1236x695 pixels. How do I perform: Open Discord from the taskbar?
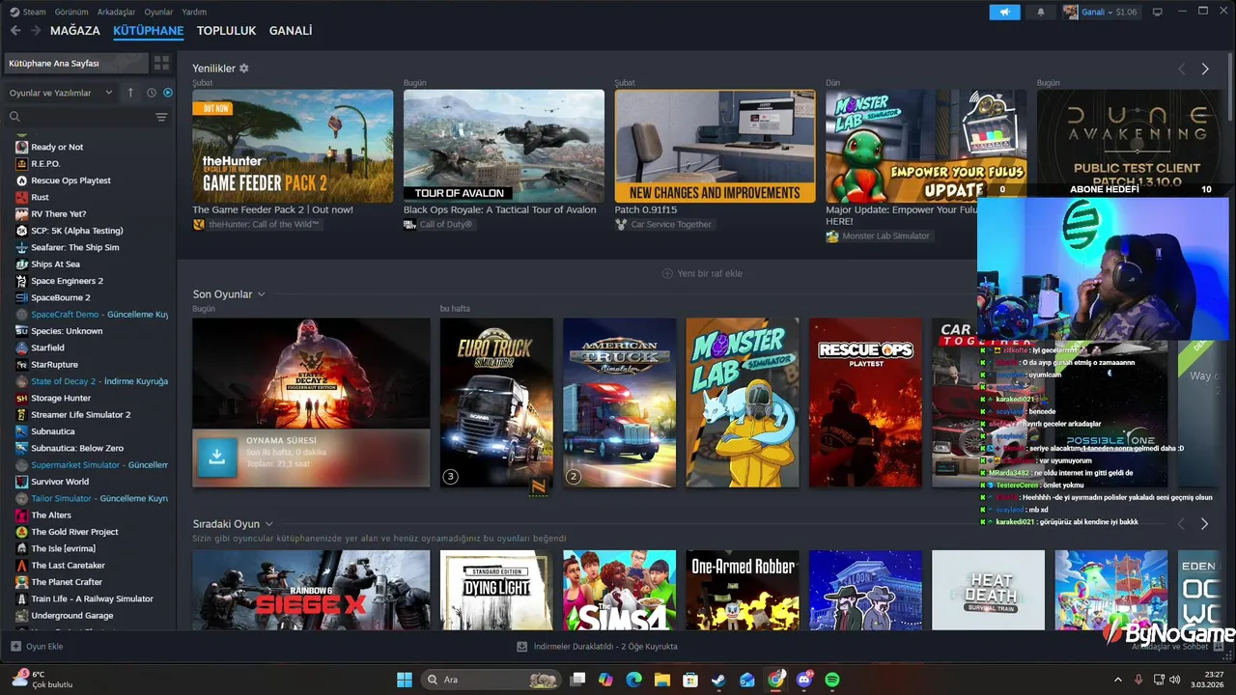click(804, 680)
